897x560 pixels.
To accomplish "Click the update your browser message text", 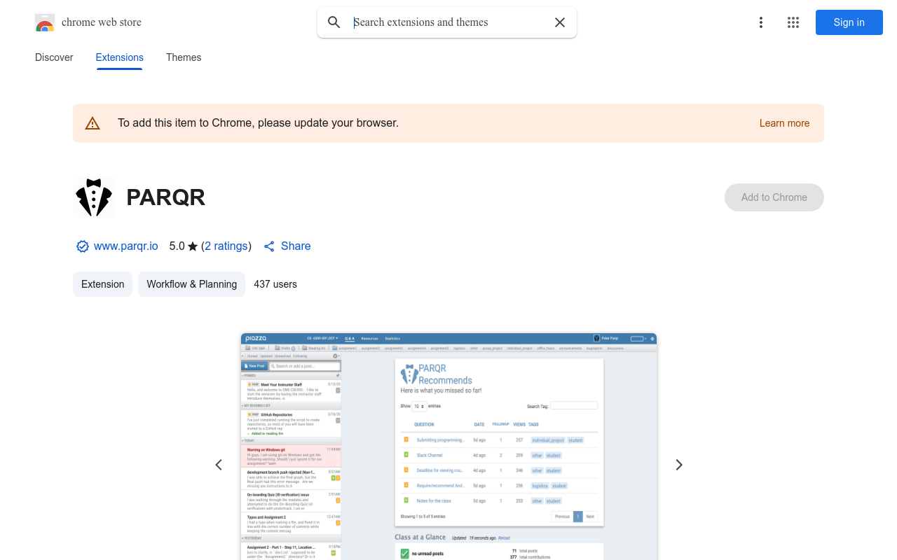I will coord(258,123).
